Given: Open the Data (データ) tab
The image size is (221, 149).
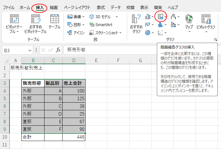Looking at the screenshot, I should 115,7.
